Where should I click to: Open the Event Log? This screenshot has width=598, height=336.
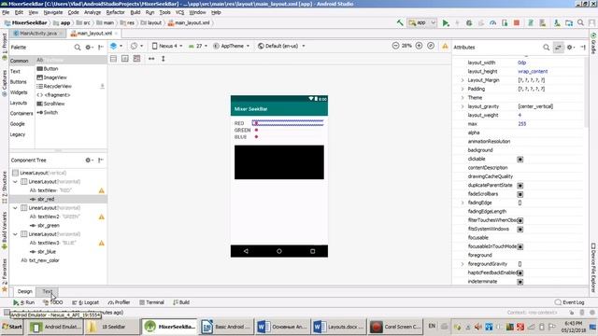(569, 302)
